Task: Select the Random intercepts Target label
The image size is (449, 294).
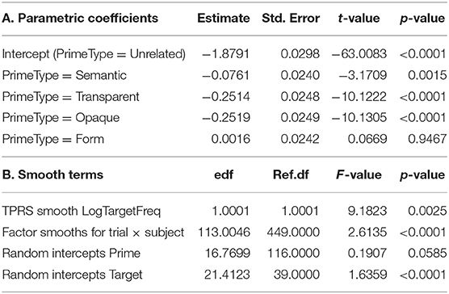Action: point(72,275)
